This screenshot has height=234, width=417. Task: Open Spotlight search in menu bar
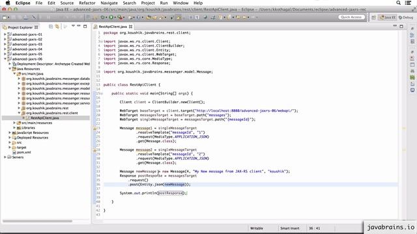click(x=398, y=3)
